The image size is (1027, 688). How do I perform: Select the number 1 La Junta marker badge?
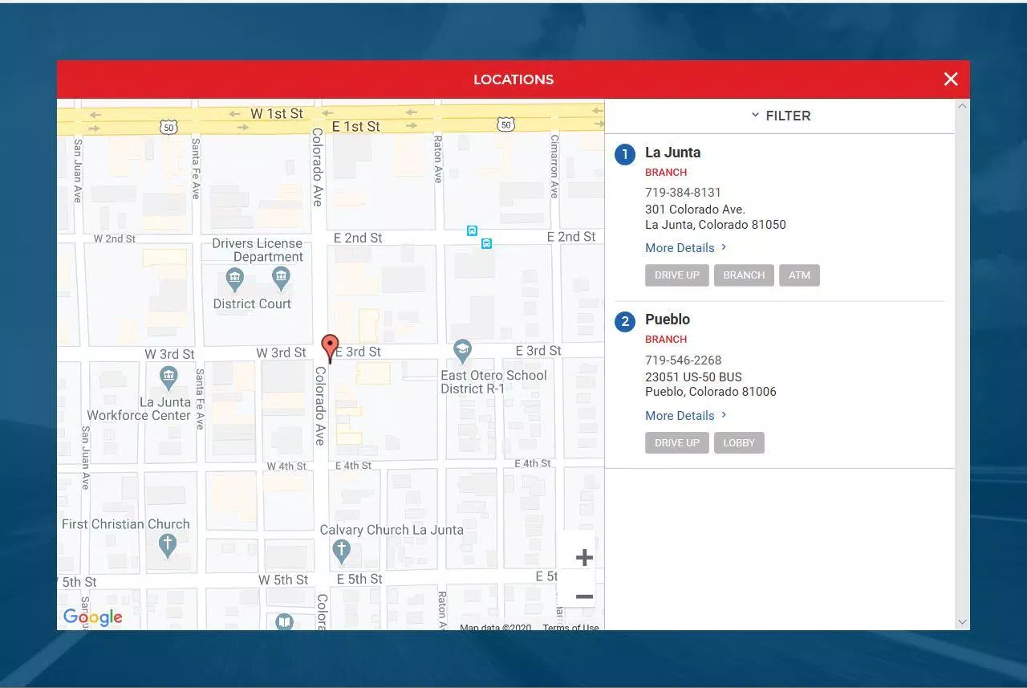(x=625, y=154)
